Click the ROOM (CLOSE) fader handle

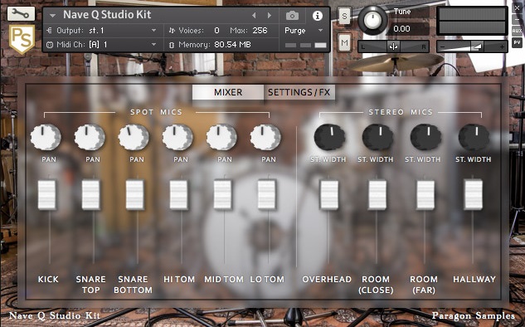pos(377,195)
